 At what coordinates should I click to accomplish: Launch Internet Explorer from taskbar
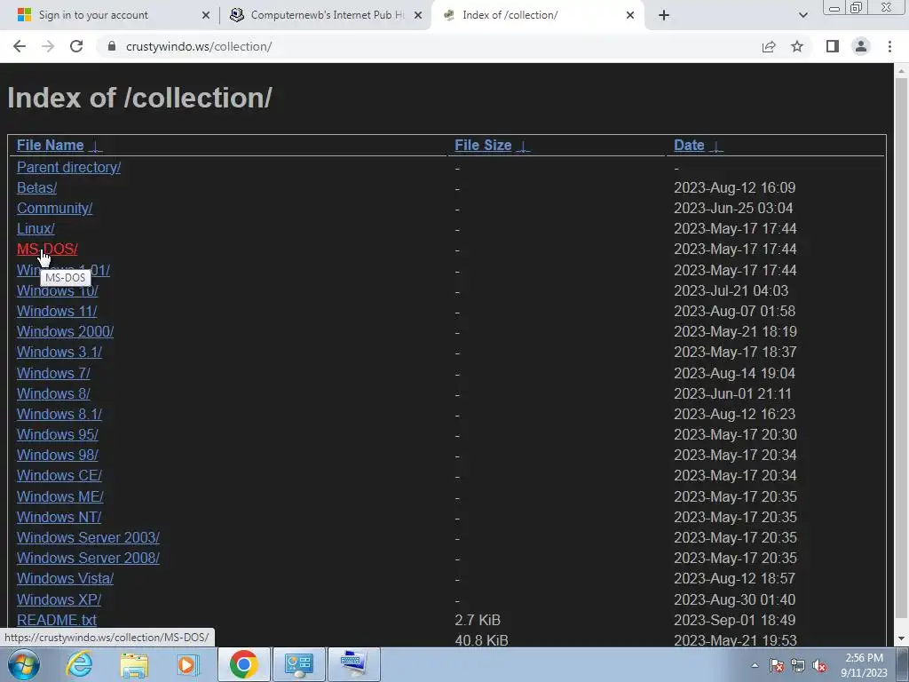(79, 664)
